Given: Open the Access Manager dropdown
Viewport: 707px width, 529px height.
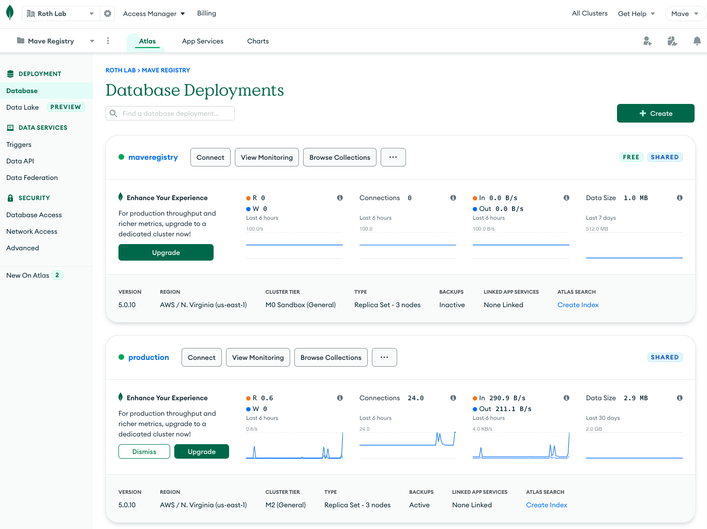Looking at the screenshot, I should [x=154, y=13].
